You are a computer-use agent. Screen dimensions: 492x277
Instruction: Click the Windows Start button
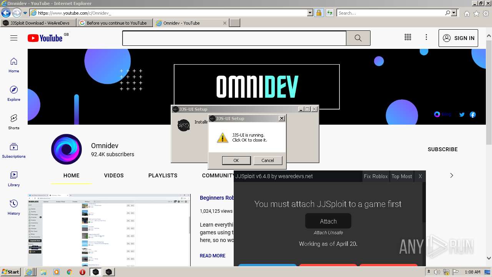click(x=10, y=272)
